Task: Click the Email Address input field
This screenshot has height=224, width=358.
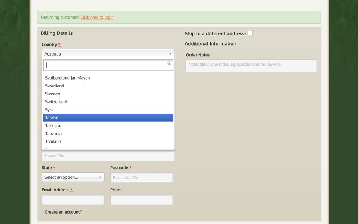Action: 73,200
